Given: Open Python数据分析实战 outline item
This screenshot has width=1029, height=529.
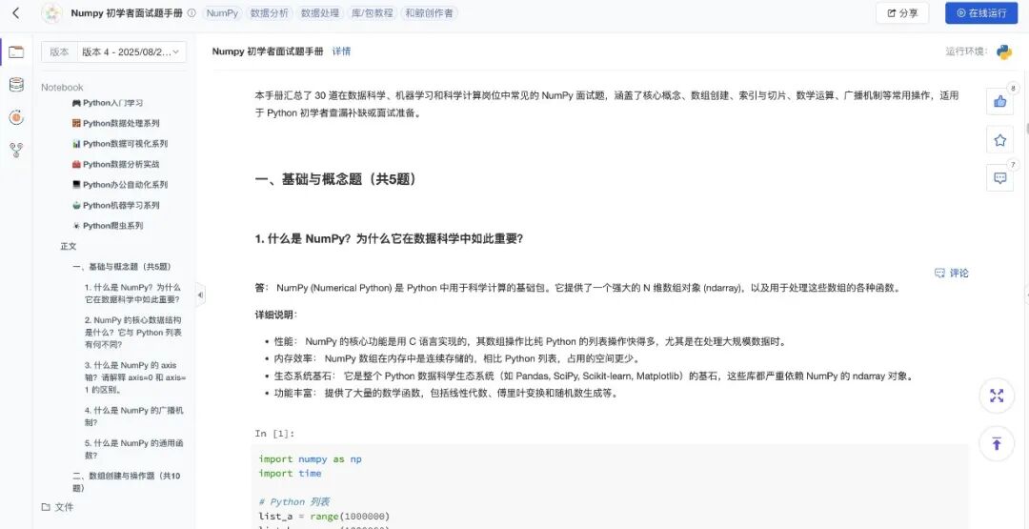Looking at the screenshot, I should point(115,164).
